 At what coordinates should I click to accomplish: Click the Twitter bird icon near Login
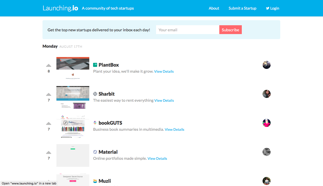click(x=267, y=8)
